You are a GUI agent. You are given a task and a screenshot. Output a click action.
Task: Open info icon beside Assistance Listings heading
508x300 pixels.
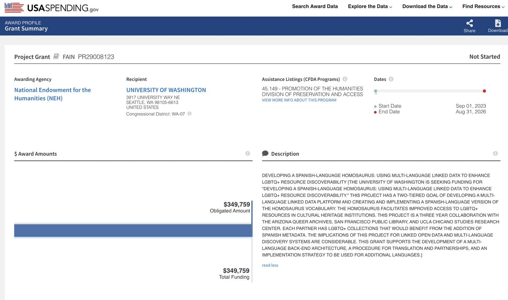[x=345, y=79]
